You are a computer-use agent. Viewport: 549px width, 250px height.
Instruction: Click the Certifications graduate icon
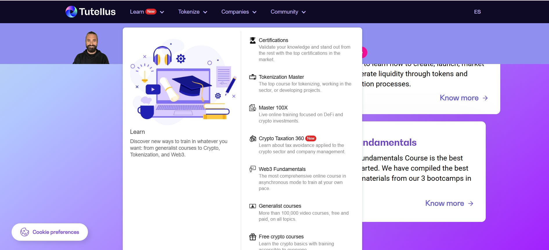click(x=253, y=40)
